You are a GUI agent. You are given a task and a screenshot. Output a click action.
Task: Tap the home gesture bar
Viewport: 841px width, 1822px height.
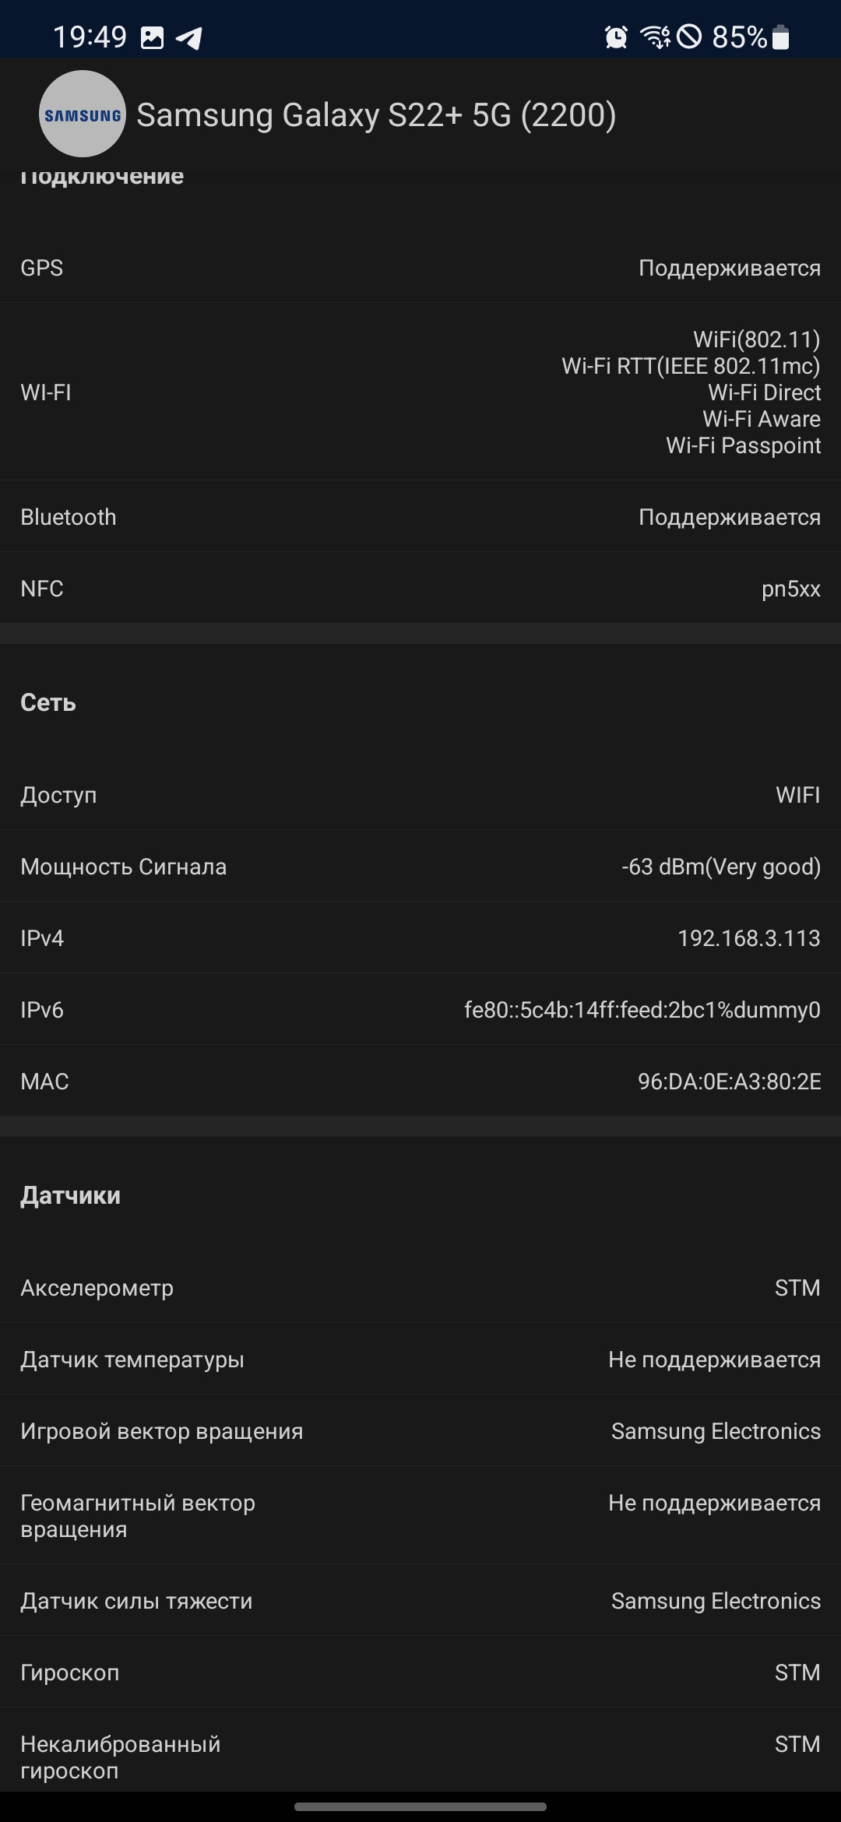click(x=420, y=1806)
